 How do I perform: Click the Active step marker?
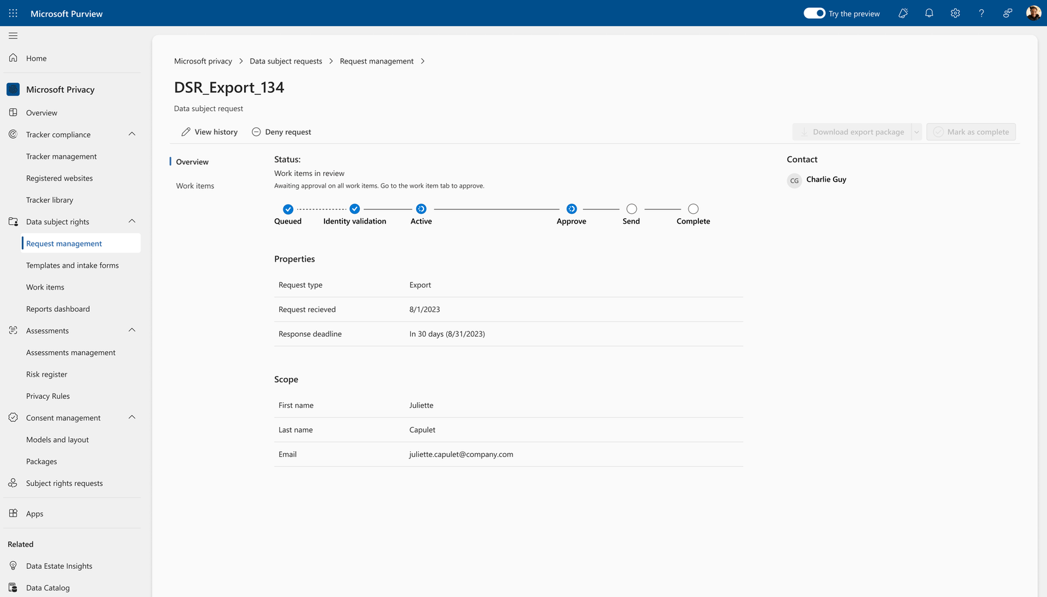tap(421, 209)
